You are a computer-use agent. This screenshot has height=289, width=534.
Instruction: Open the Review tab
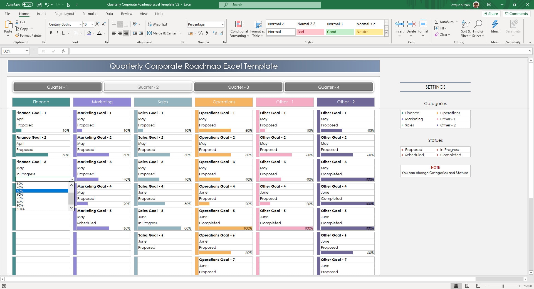click(x=126, y=14)
